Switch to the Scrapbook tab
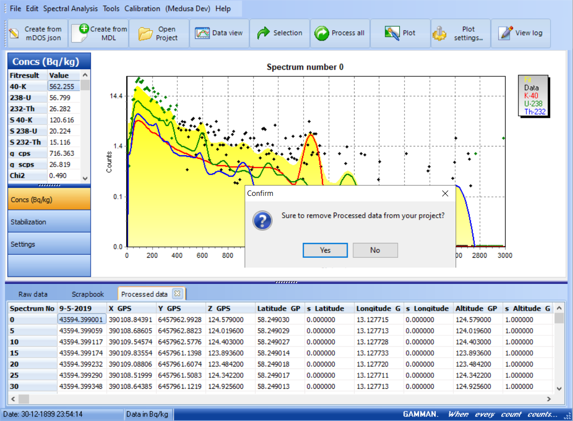573x421 pixels. pos(87,294)
